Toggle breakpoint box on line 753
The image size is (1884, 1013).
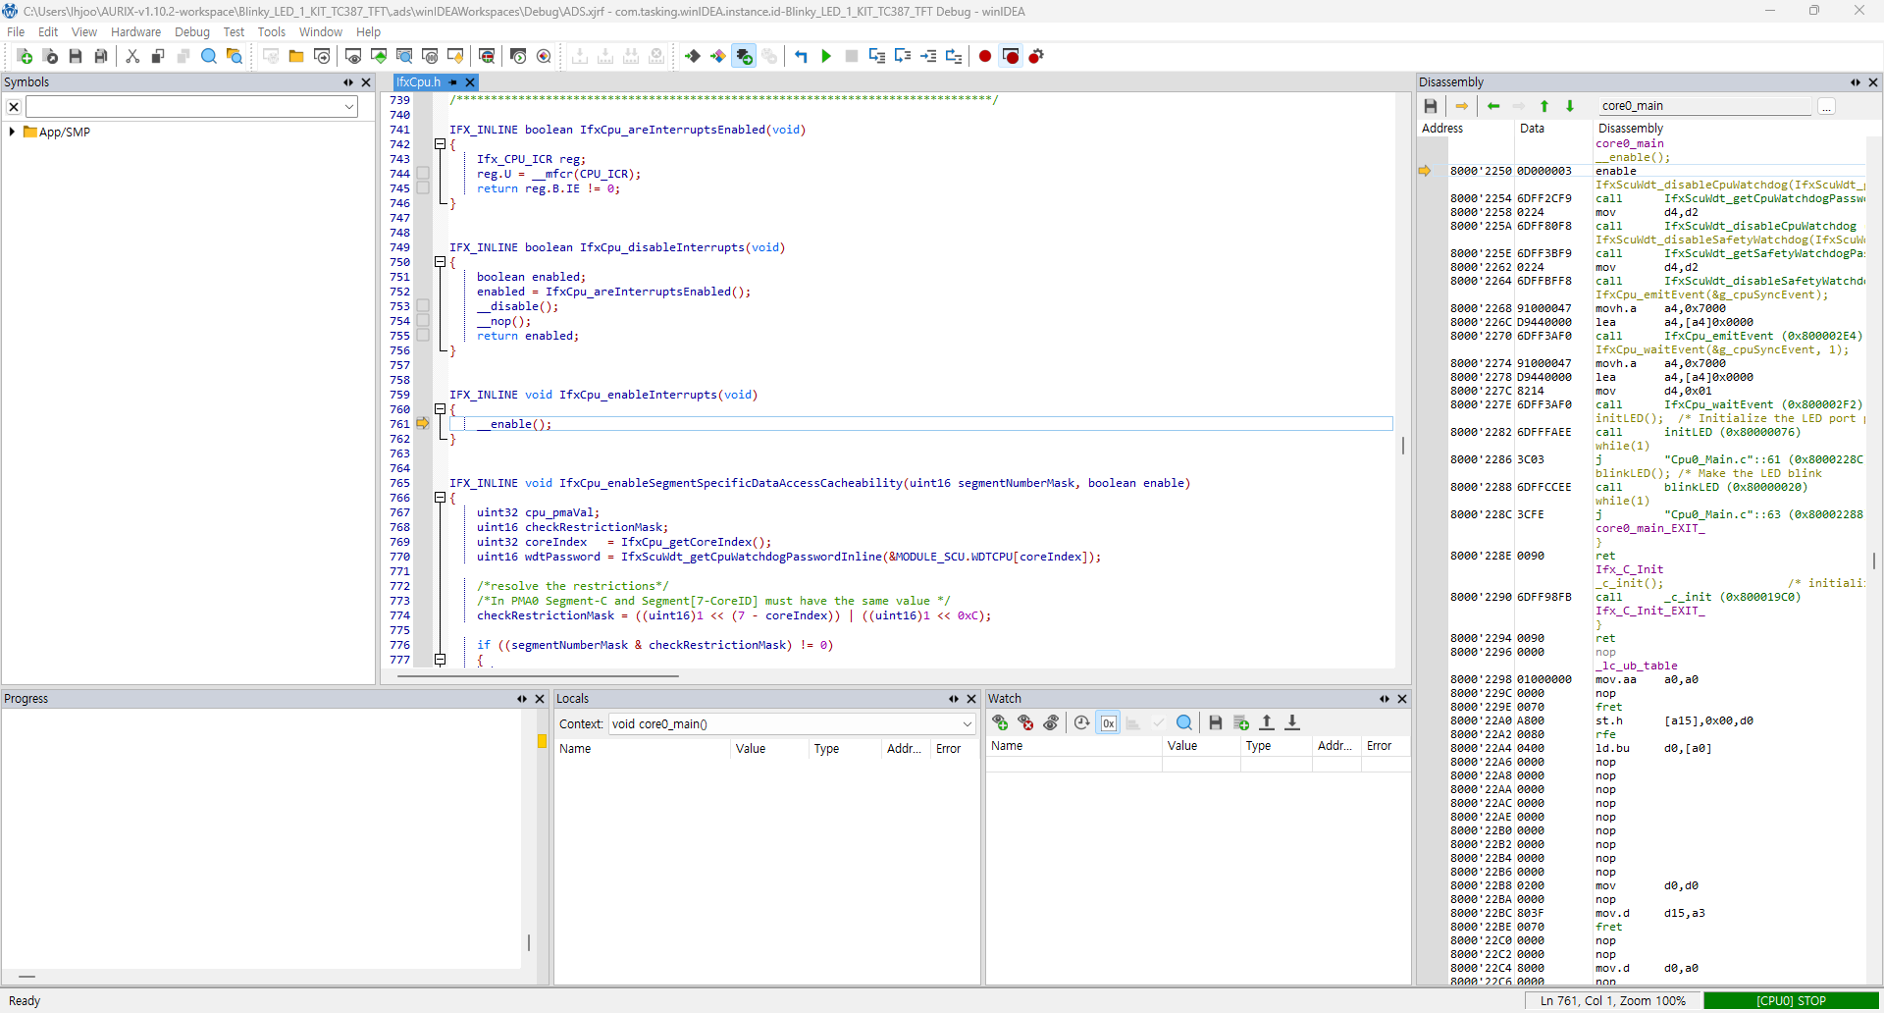(x=423, y=306)
